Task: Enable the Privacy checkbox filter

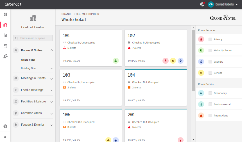Action: 210,39
